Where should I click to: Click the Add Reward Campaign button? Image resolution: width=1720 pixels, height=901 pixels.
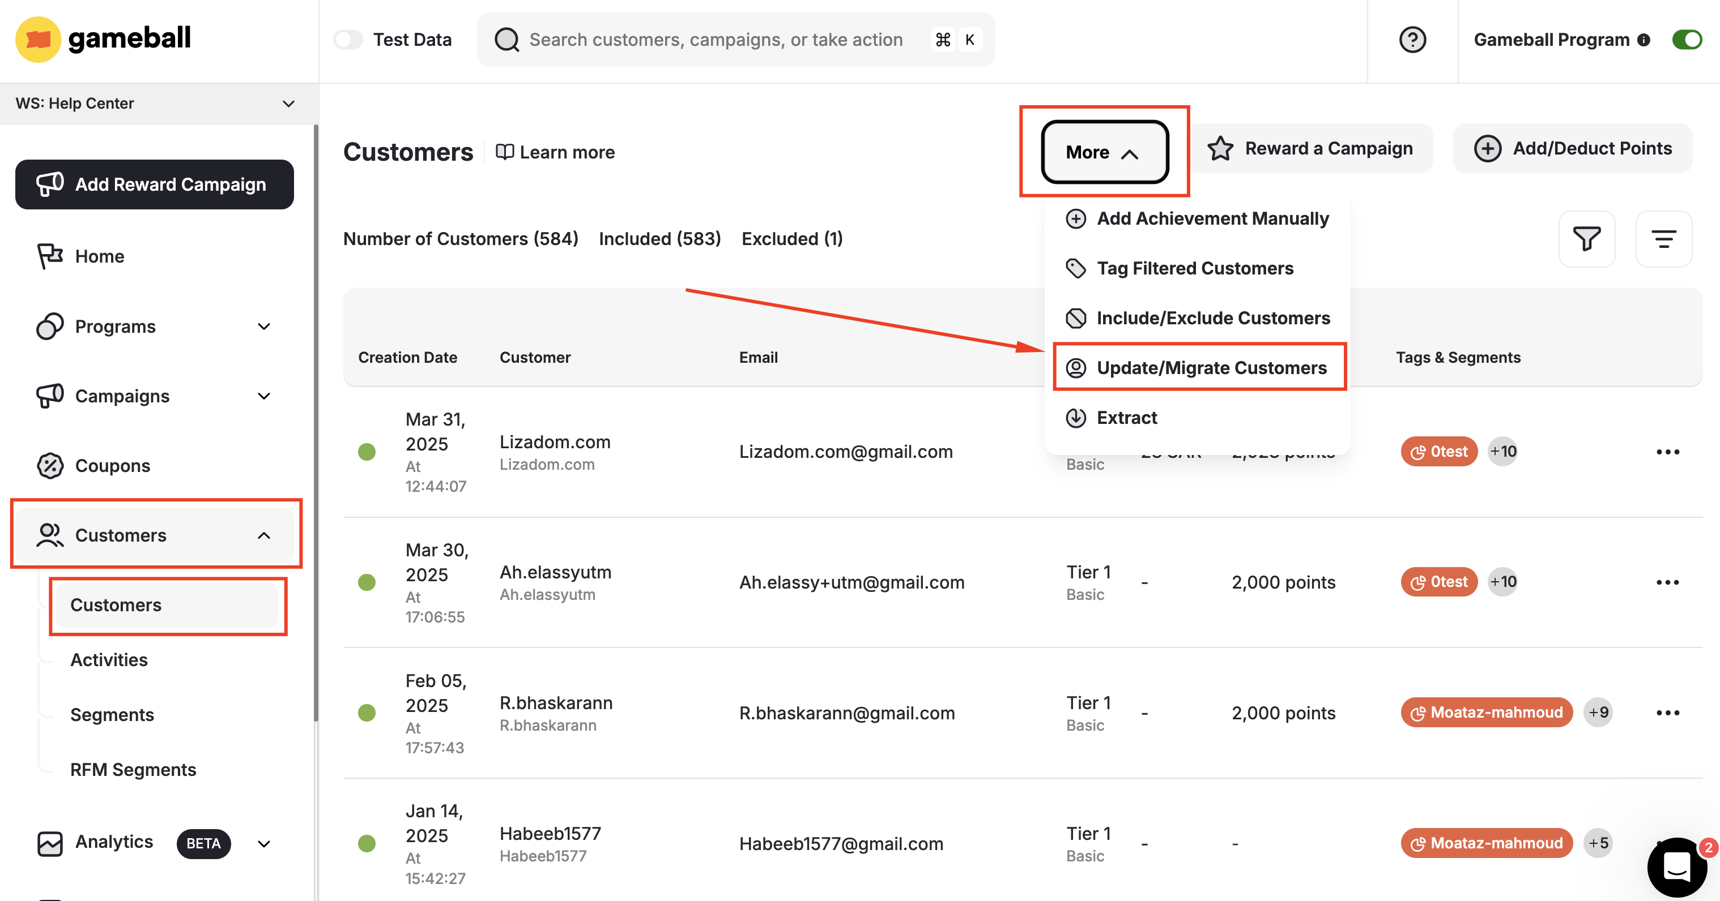154,184
